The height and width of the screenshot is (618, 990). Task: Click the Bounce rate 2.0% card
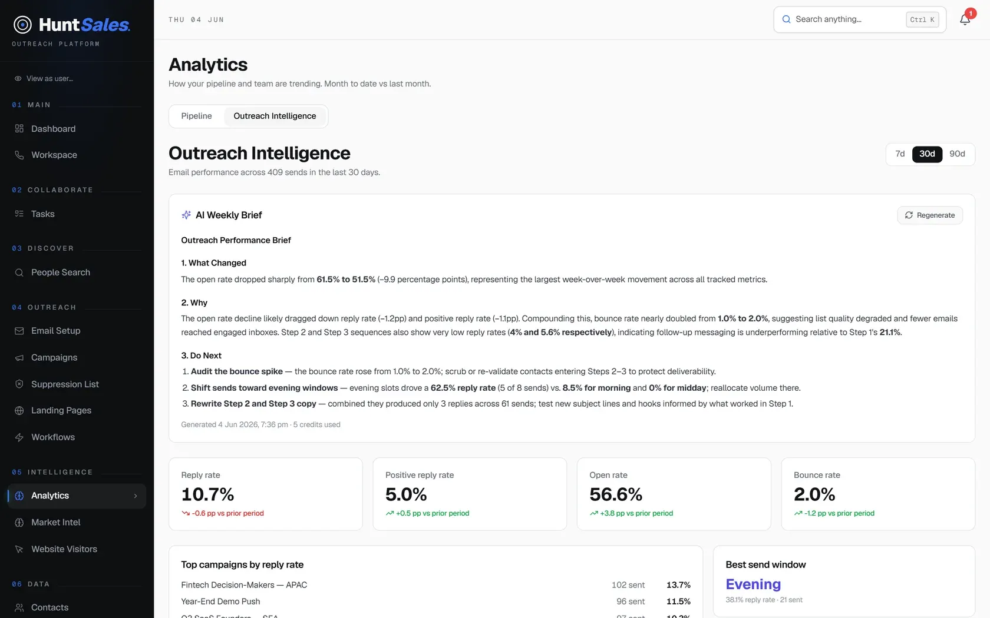click(x=878, y=494)
